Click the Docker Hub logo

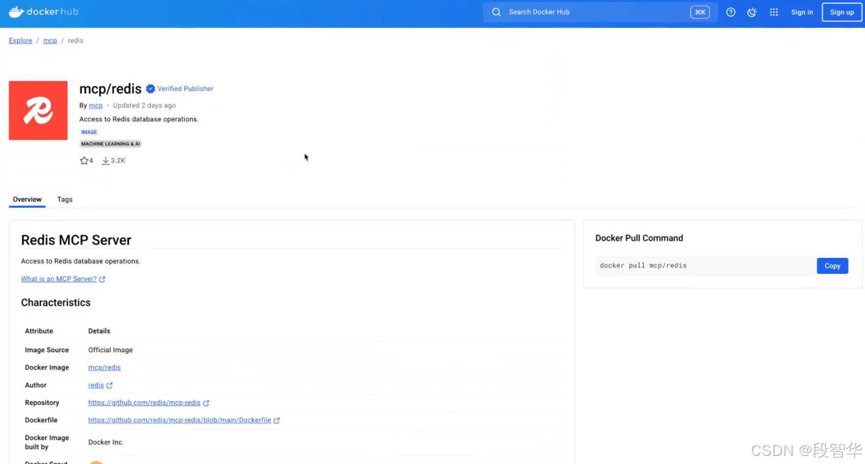point(44,12)
